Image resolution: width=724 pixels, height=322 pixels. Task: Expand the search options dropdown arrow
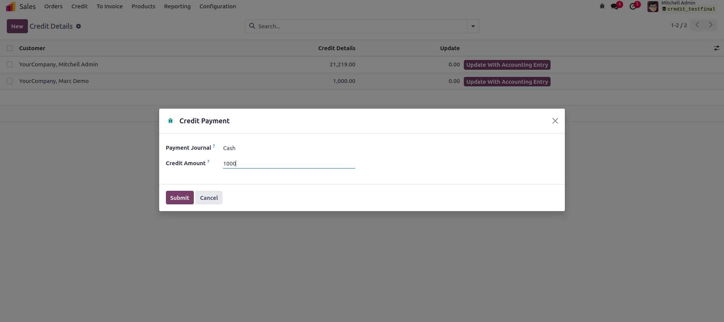coord(473,26)
